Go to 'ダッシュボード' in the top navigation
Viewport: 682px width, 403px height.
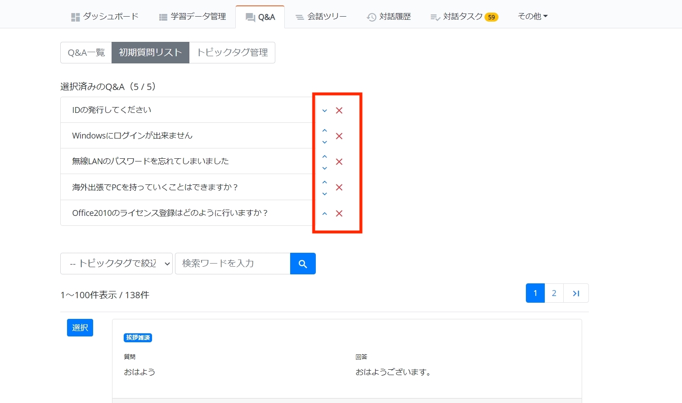(x=105, y=17)
